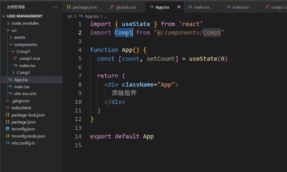287x172 pixels.
Task: Click HTML icon of index.html
Action: [8, 108]
